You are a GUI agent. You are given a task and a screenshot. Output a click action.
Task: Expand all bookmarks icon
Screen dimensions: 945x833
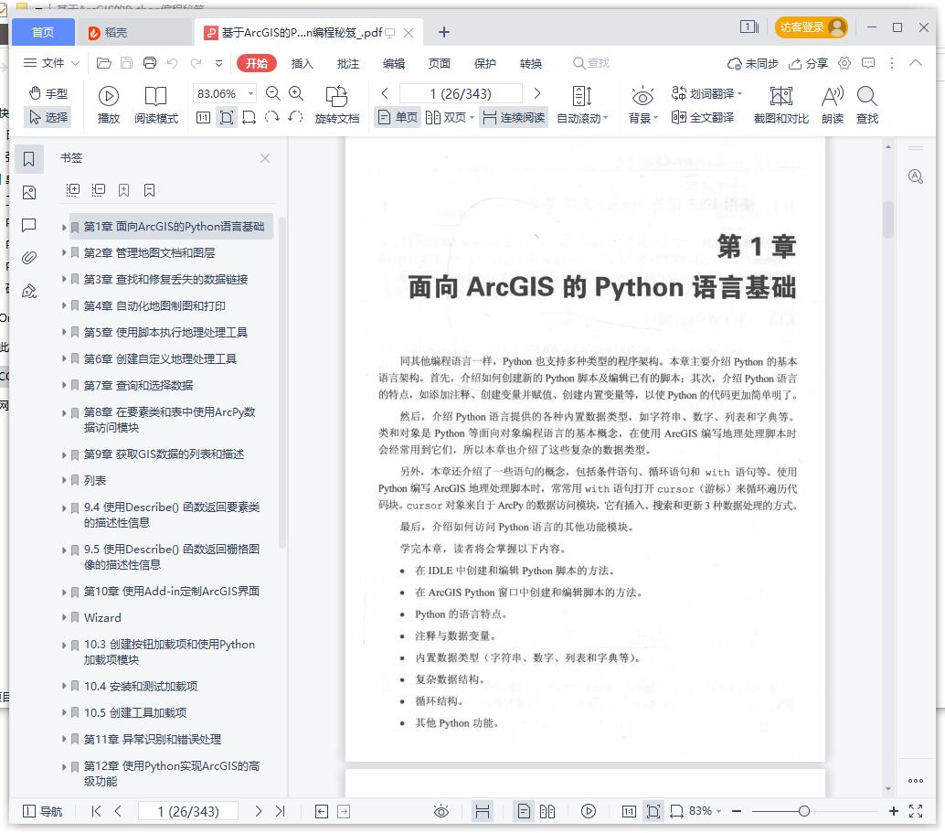pos(72,190)
